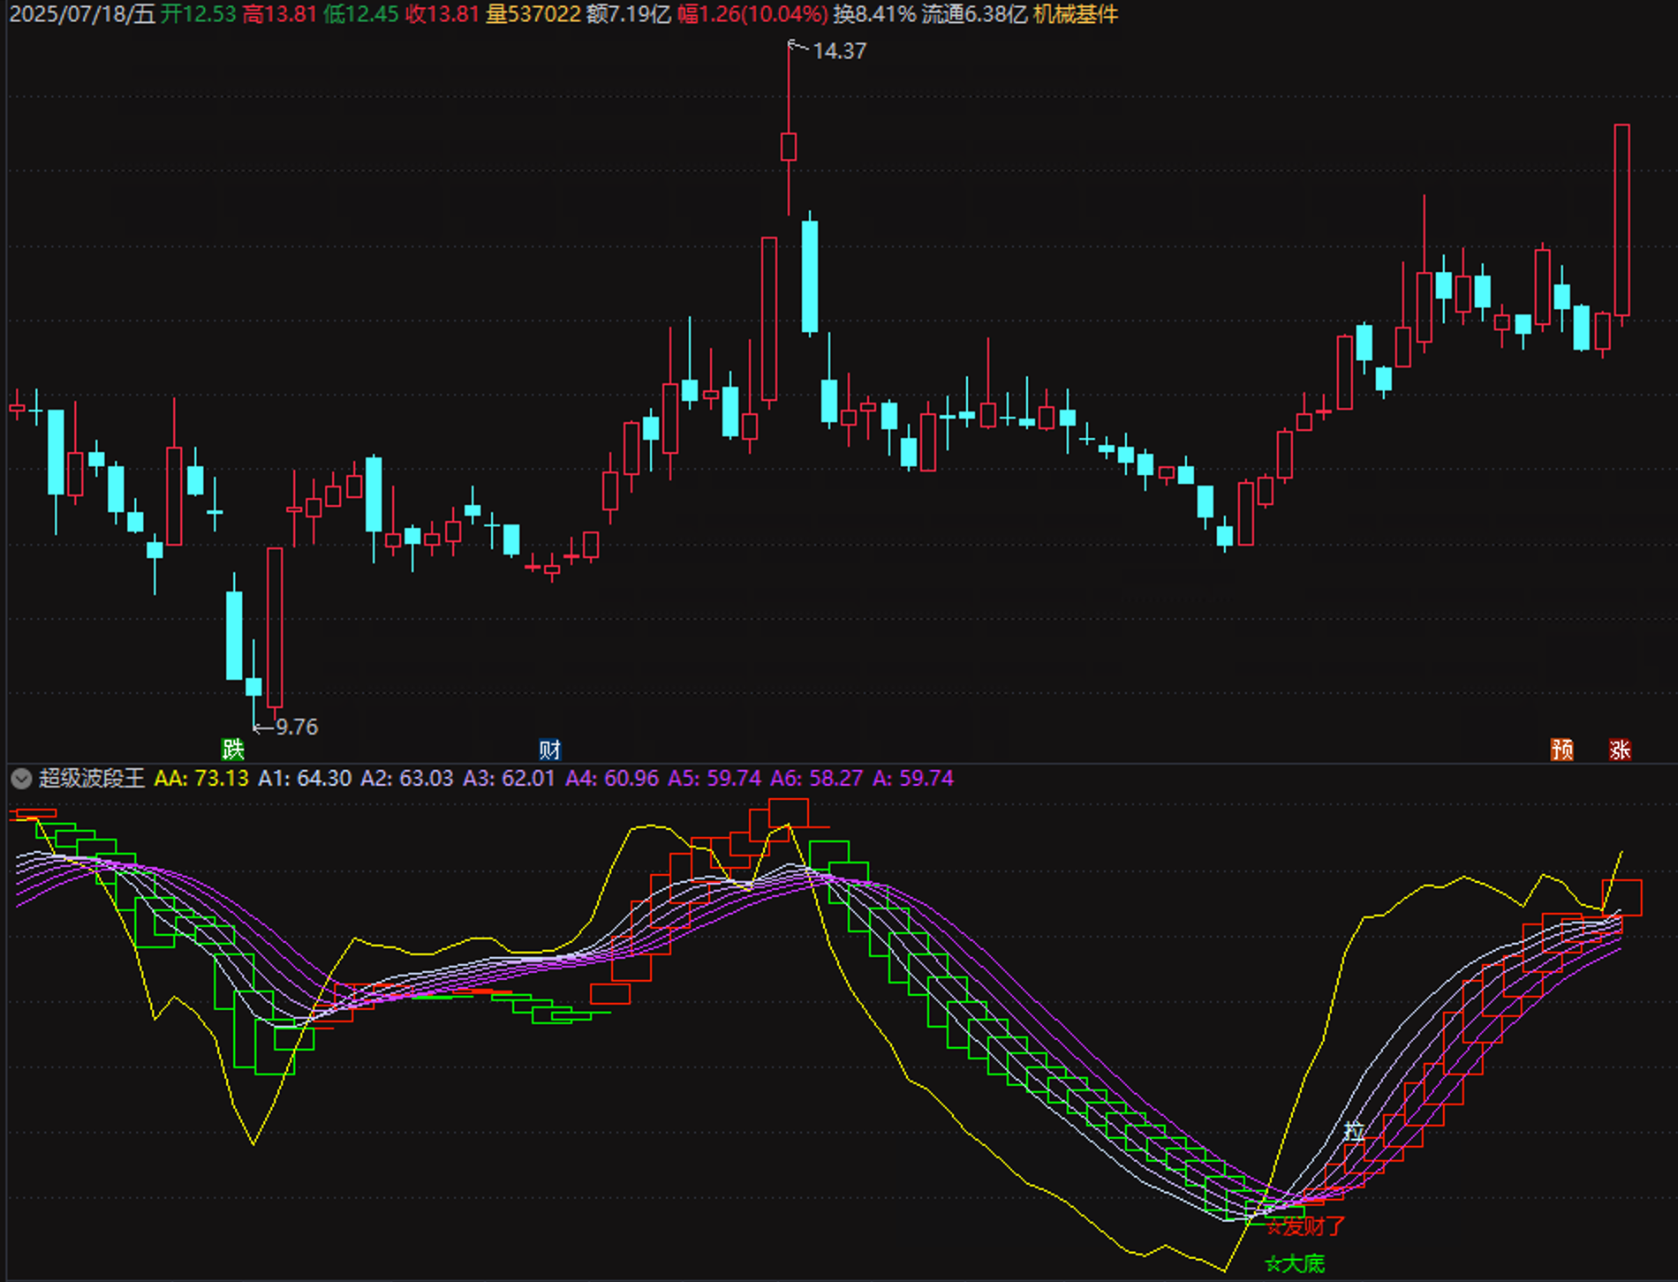Open the 机械基件 sector link

pos(1075,14)
